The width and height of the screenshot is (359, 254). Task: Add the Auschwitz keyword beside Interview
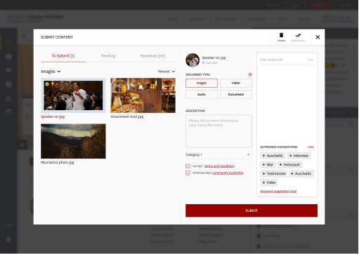pyautogui.click(x=273, y=156)
